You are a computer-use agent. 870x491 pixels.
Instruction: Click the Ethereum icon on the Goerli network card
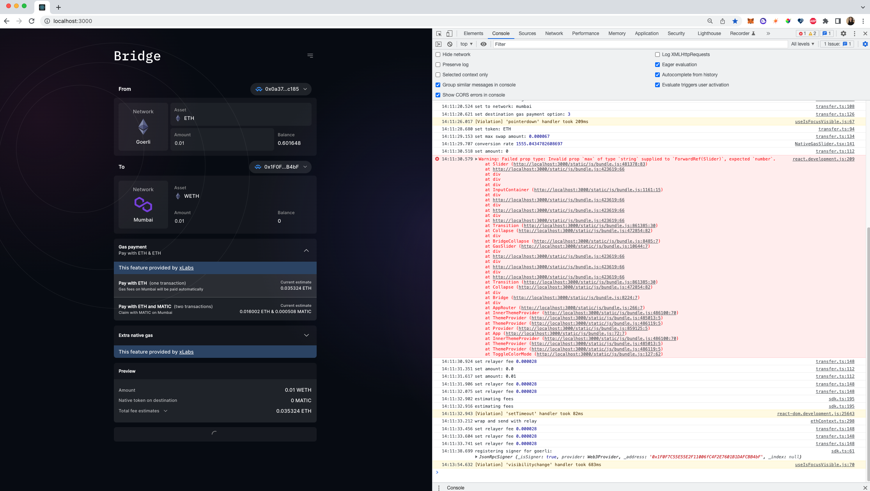[x=143, y=127]
